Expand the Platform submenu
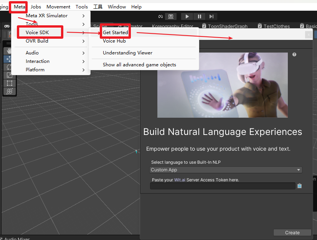 pos(51,70)
